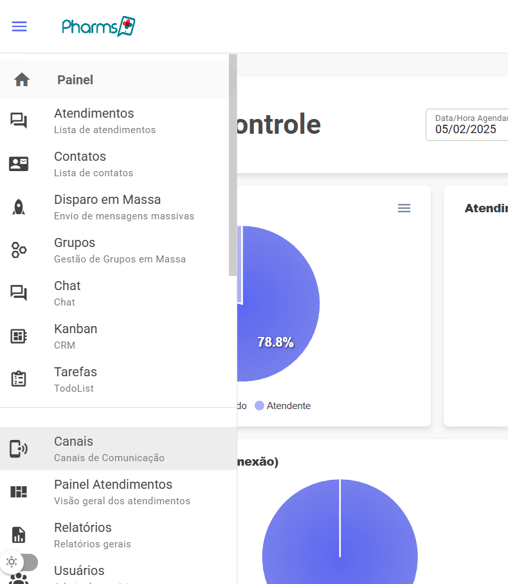Screen dimensions: 508x584
Task: Click the 'Gestão de Grupos em Massa' text
Action: pos(120,259)
